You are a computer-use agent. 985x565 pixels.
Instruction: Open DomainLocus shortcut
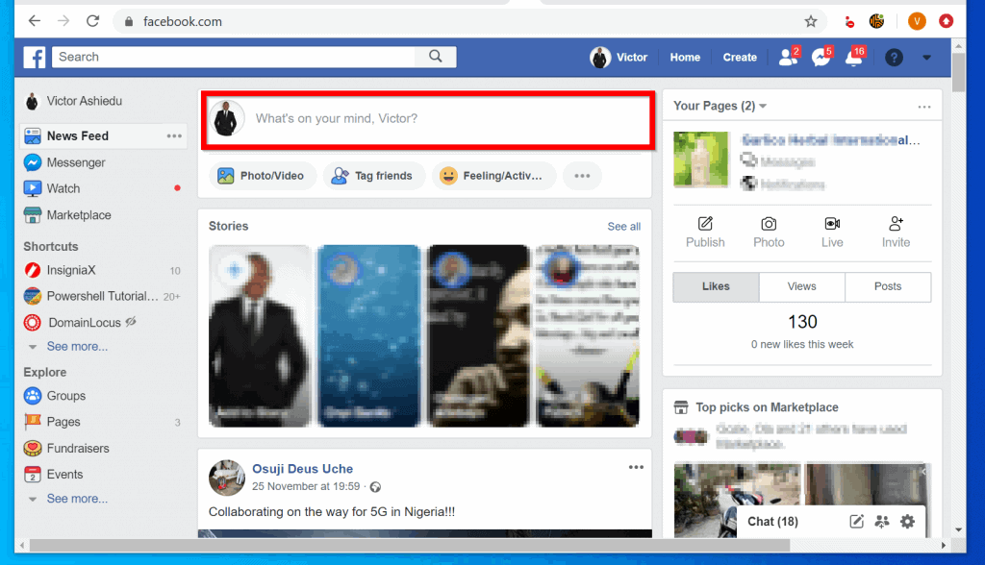pos(85,323)
